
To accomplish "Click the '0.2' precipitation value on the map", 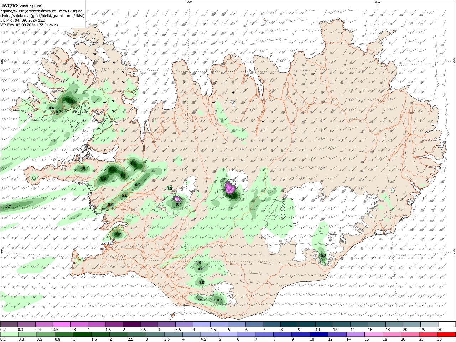I will [118, 234].
